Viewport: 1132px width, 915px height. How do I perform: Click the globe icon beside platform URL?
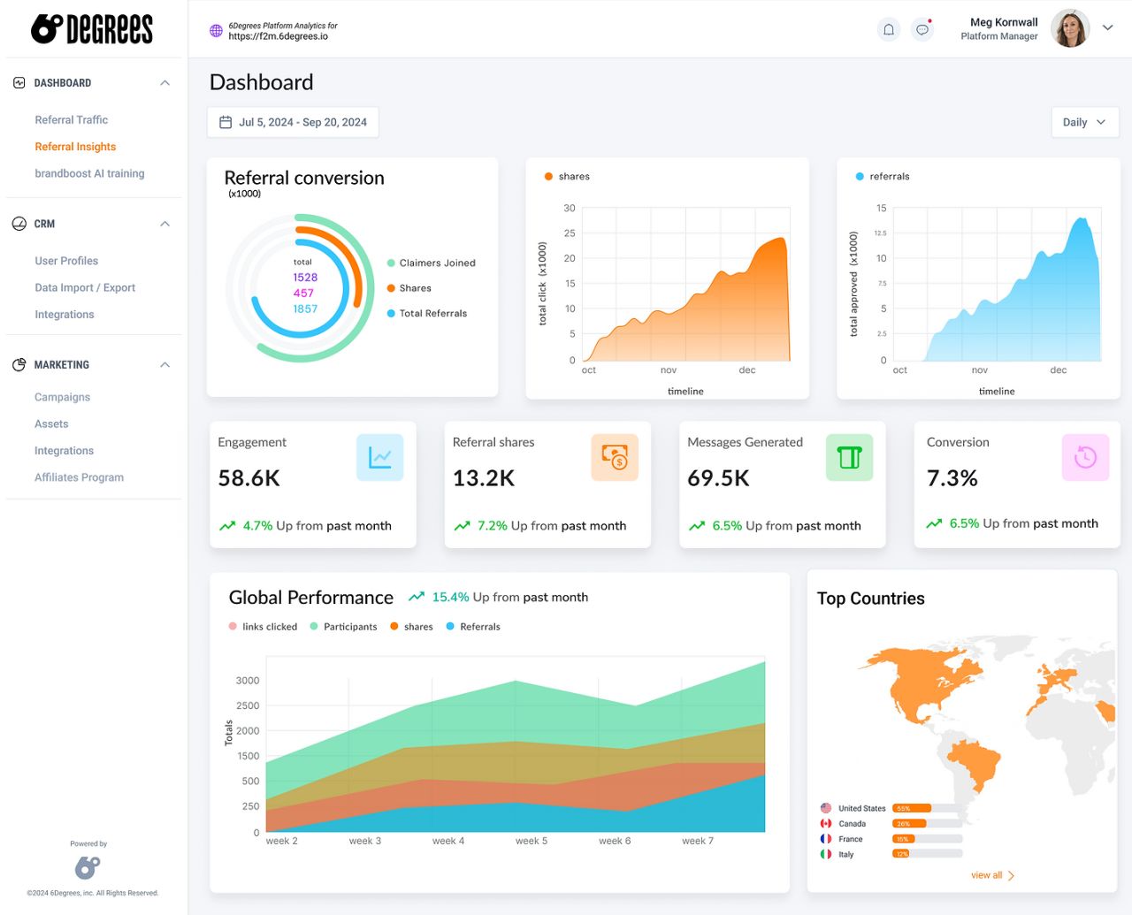point(216,31)
